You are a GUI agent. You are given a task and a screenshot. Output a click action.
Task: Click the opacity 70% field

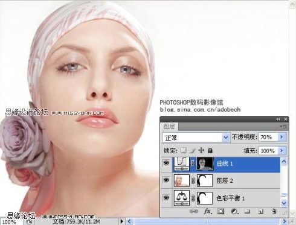coord(268,137)
